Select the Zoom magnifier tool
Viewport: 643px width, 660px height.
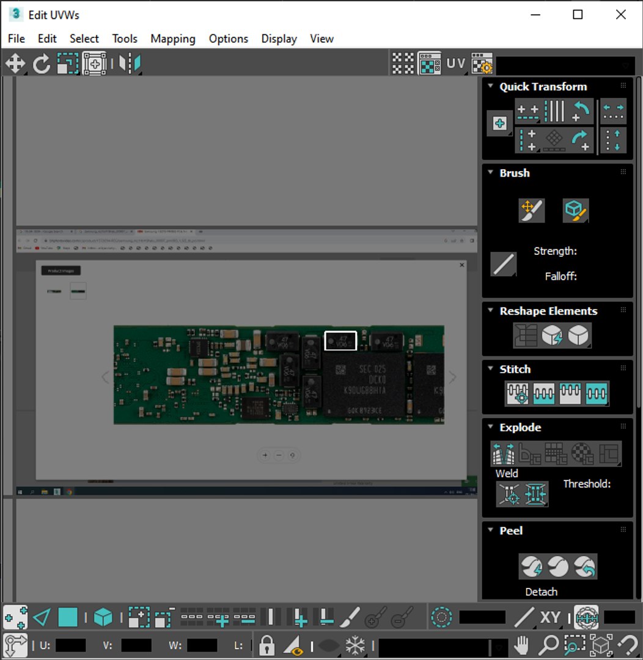tap(548, 645)
